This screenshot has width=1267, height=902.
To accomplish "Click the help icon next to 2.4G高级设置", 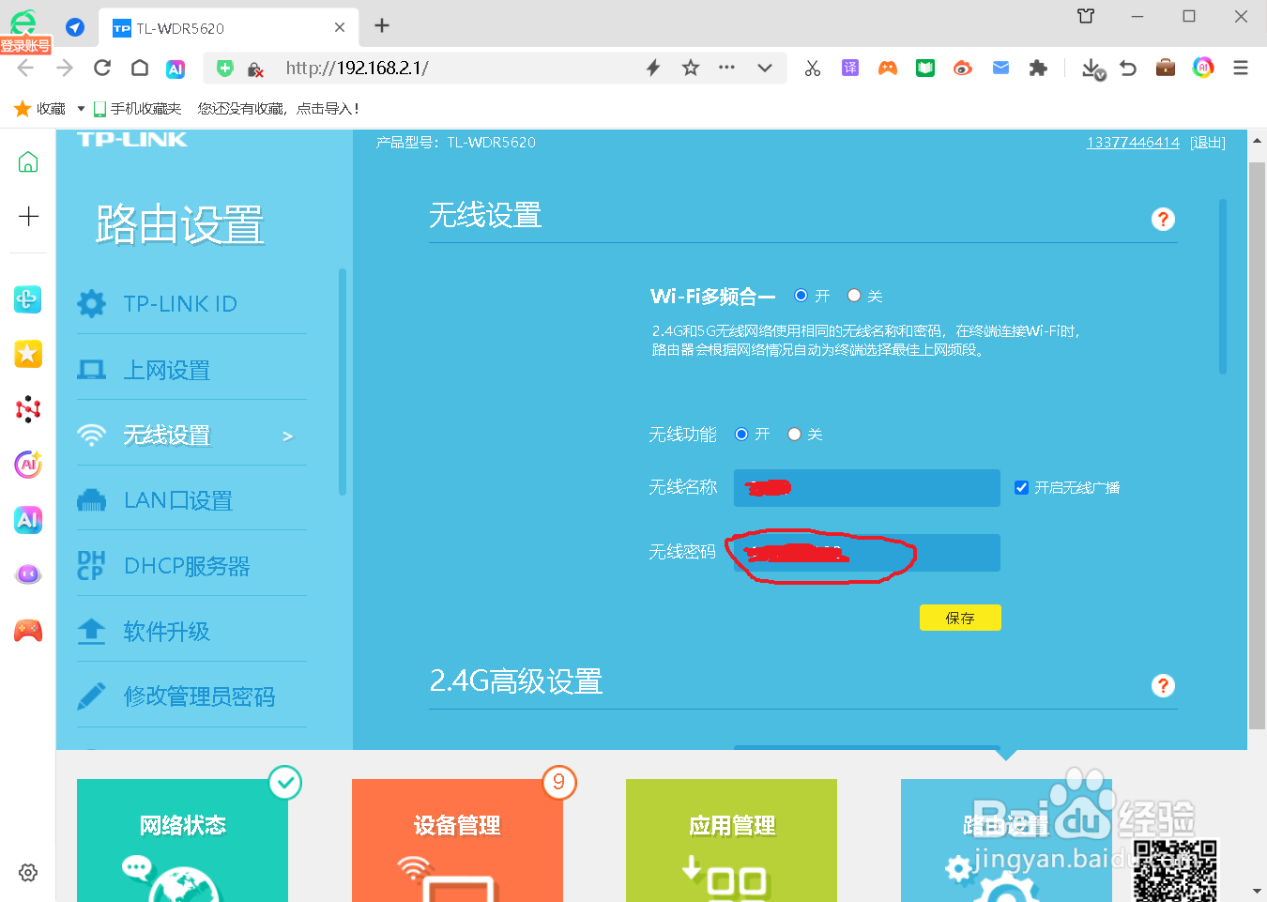I will click(x=1163, y=685).
